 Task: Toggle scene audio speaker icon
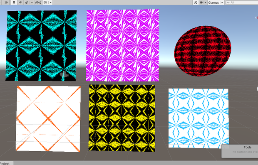20,2
